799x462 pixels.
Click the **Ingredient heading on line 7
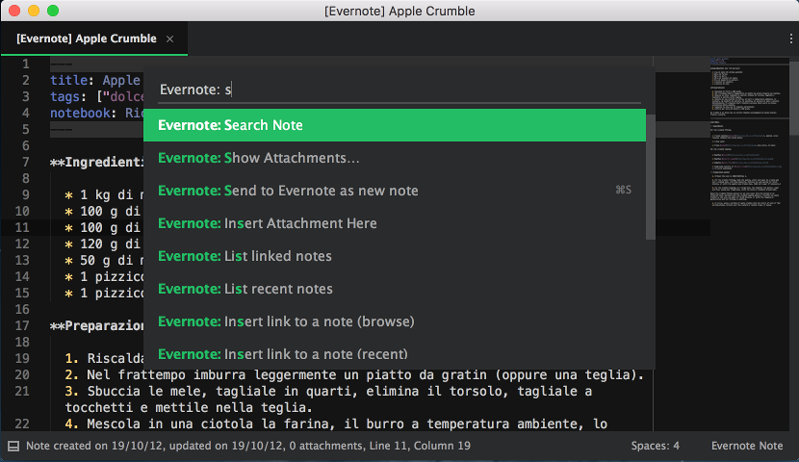pyautogui.click(x=97, y=163)
